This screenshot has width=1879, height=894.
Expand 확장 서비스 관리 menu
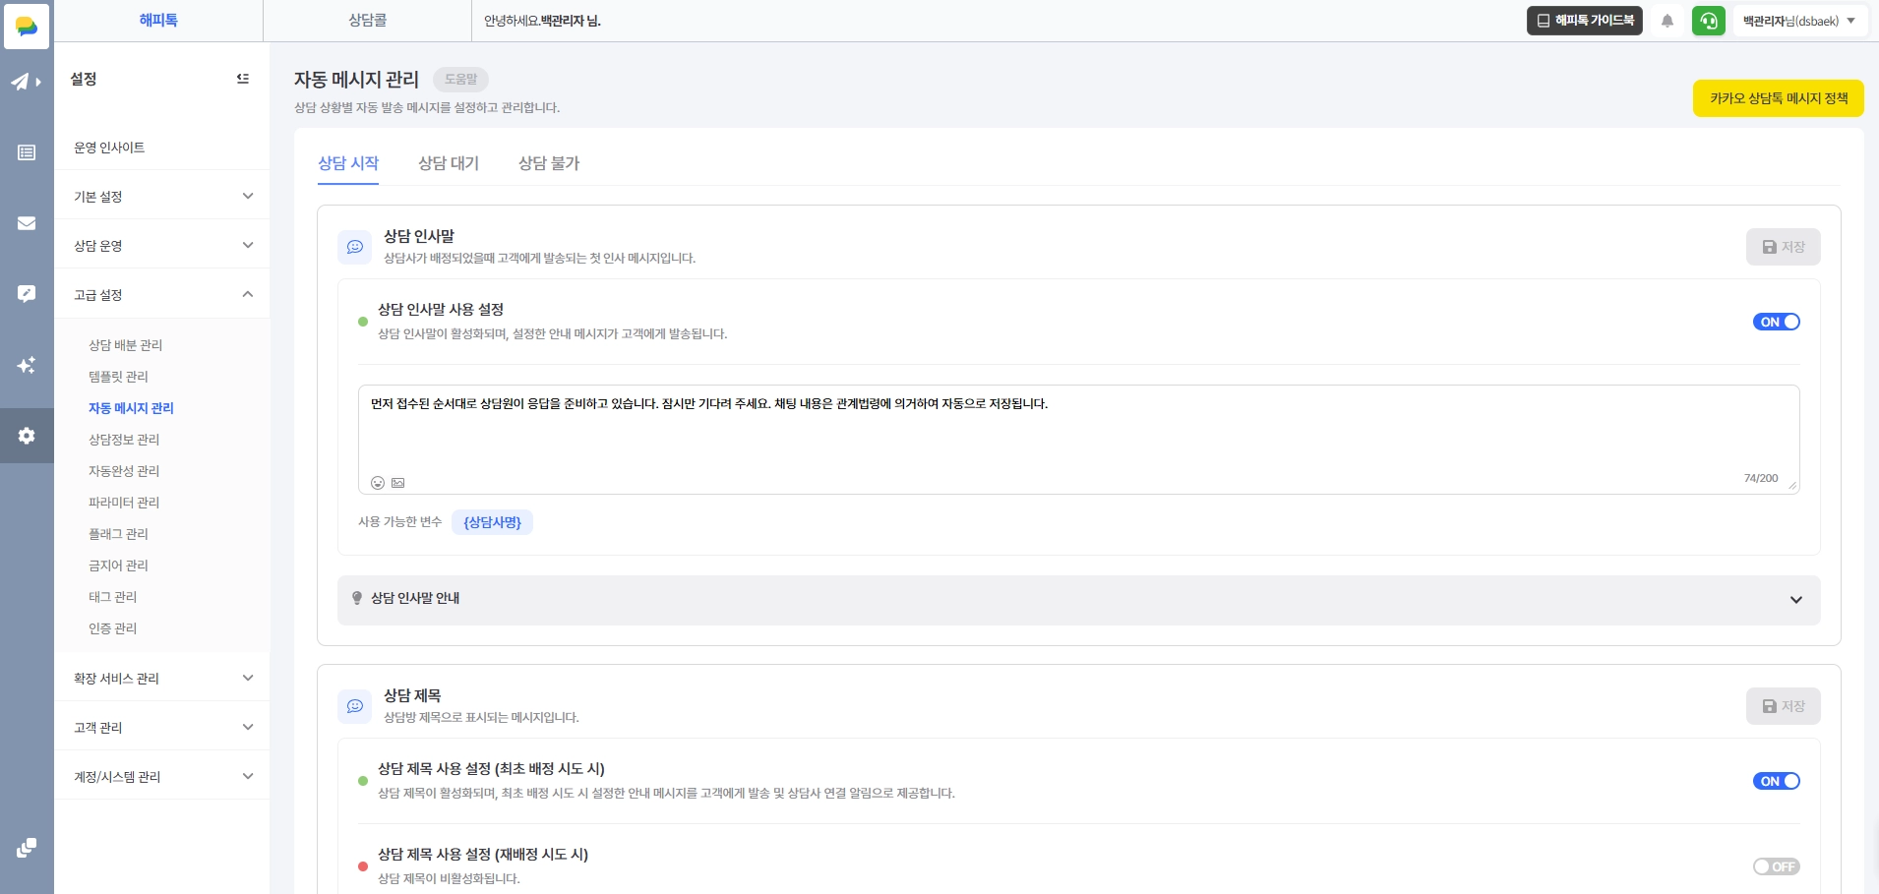[x=162, y=678]
